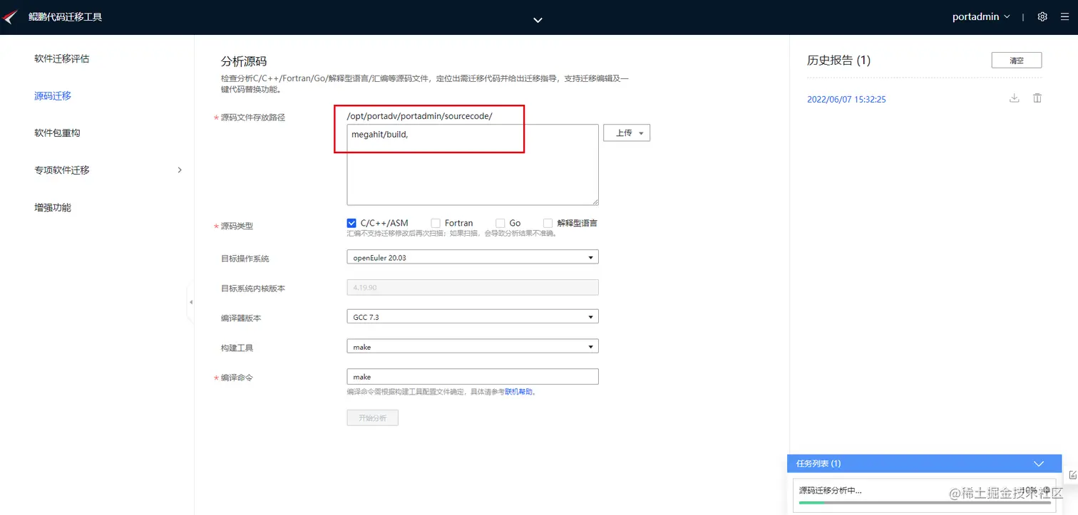Open the portadmin user dropdown
This screenshot has width=1078, height=515.
[981, 16]
